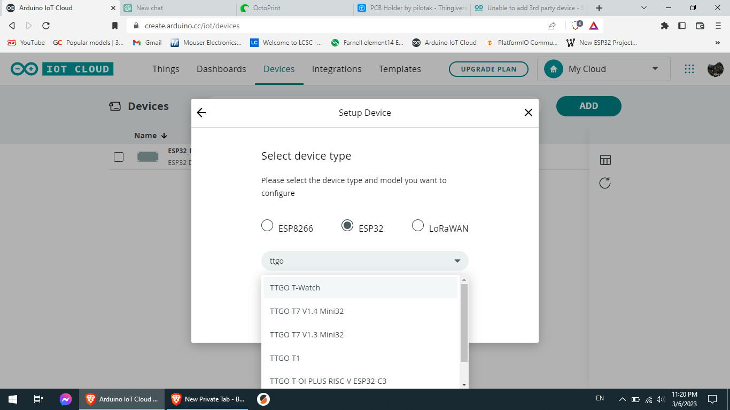Viewport: 730px width, 410px height.
Task: Refresh the devices list
Action: pyautogui.click(x=604, y=183)
